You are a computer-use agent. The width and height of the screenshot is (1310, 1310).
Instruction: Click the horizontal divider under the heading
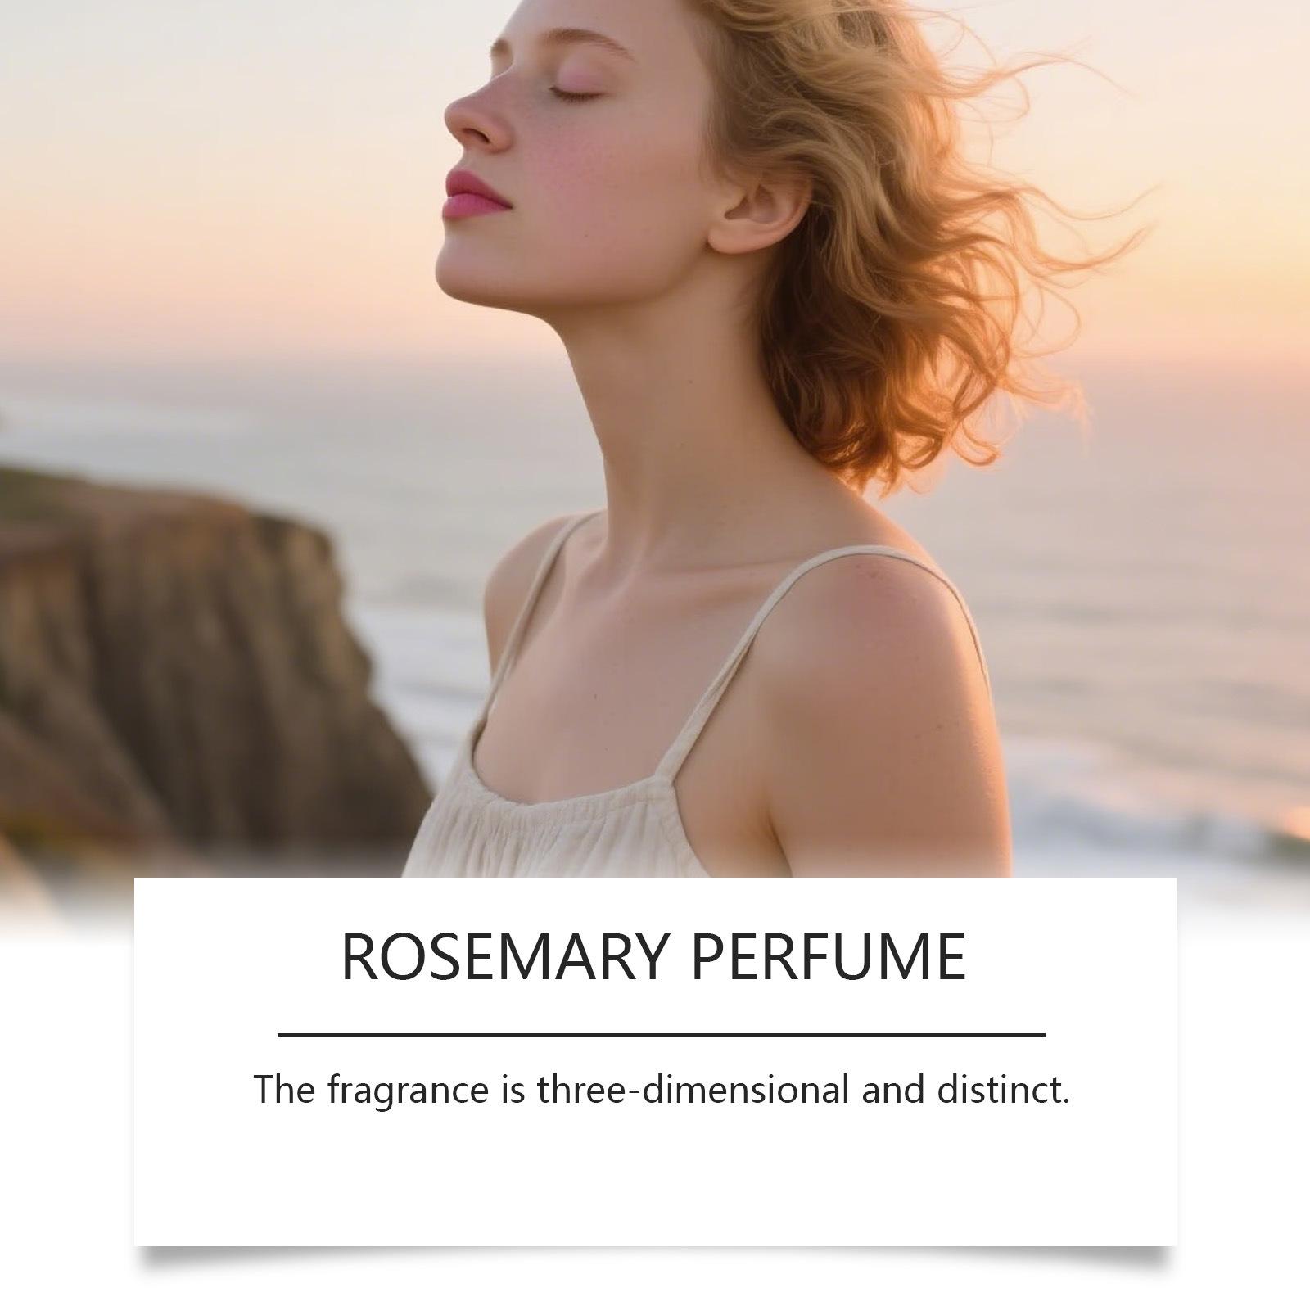(x=662, y=1035)
